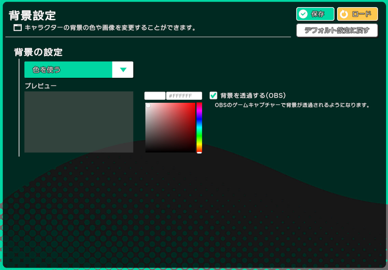Click the gray プレビュー preview area
The image size is (388, 270).
[79, 122]
